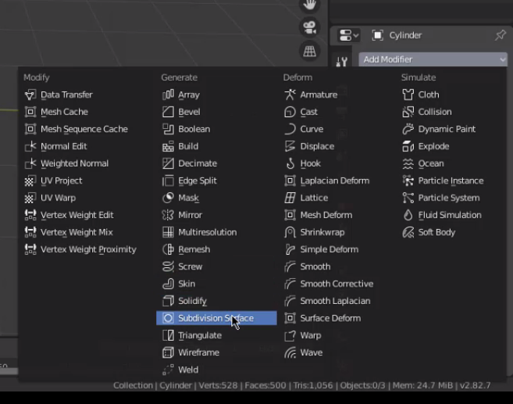Viewport: 513px width, 404px height.
Task: Open the properties editor type dropdown
Action: [349, 35]
